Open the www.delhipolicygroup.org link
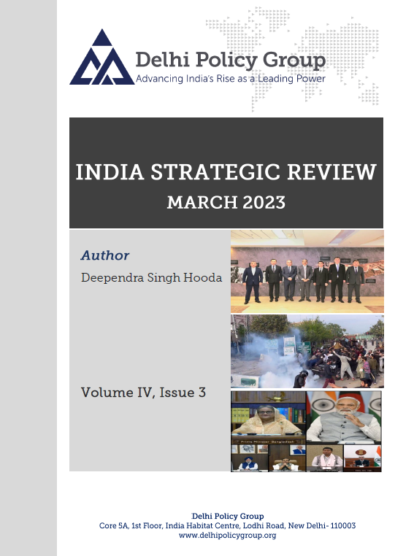This screenshot has height=556, width=395. 228,536
